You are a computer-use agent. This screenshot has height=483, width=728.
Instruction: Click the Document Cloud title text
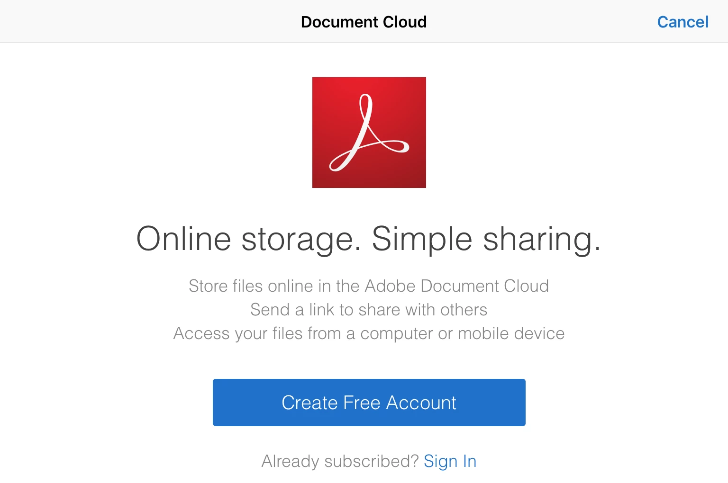tap(364, 22)
